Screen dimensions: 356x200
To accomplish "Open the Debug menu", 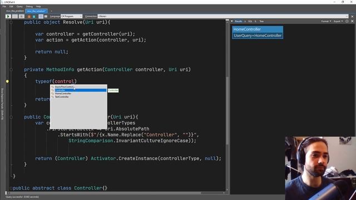I will (x=29, y=6).
